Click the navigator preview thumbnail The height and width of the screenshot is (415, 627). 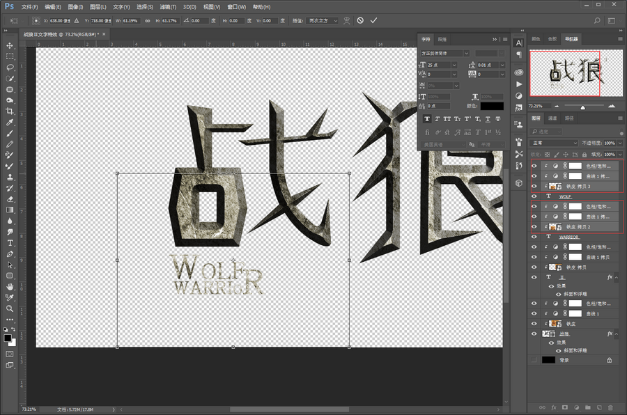[x=575, y=73]
